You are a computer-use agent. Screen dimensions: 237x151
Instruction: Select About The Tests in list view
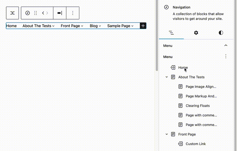click(x=191, y=77)
